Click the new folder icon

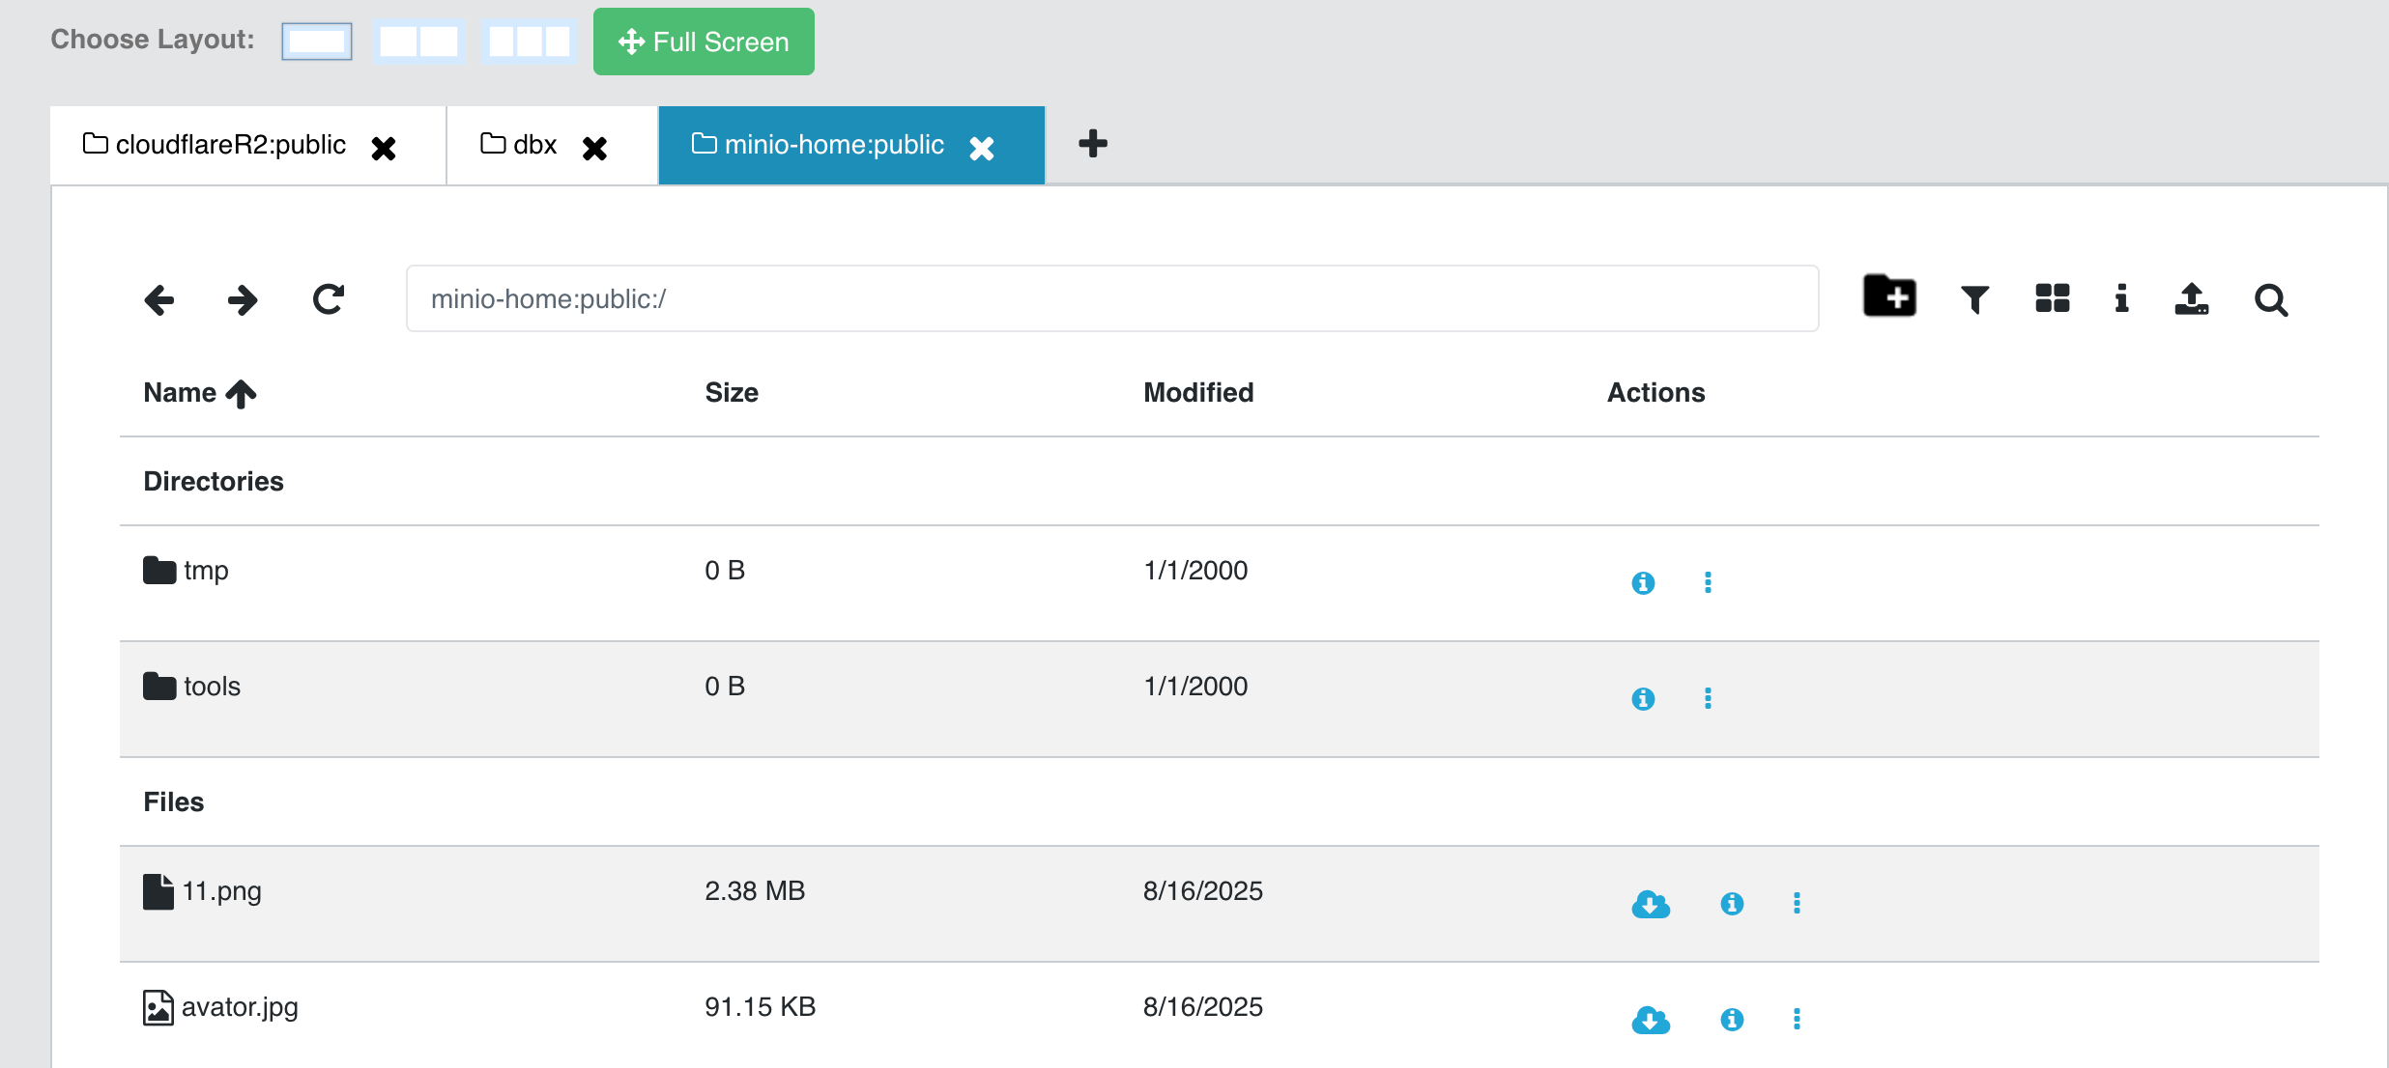tap(1889, 297)
